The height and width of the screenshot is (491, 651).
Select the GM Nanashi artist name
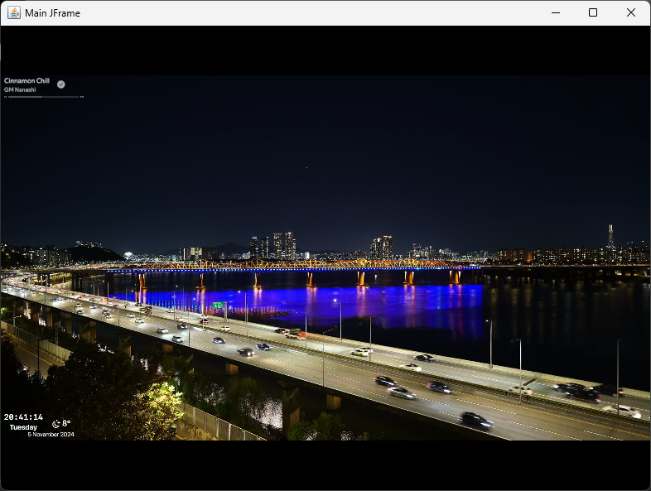pos(20,89)
